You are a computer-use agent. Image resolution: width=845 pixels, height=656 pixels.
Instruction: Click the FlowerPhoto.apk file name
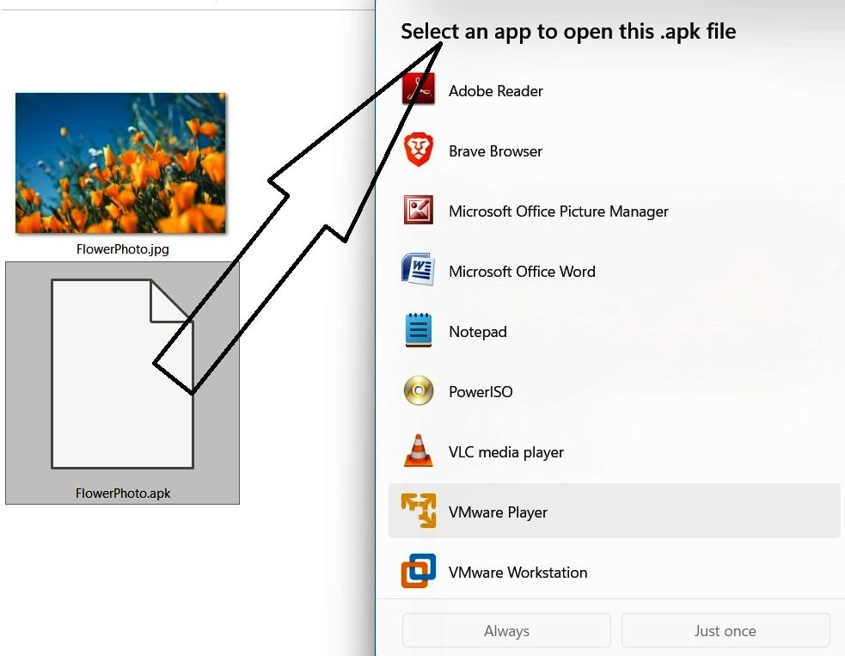coord(123,494)
